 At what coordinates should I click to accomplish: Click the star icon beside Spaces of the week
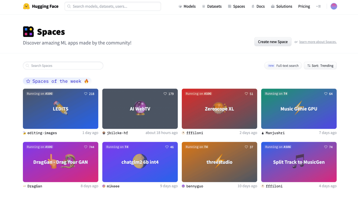(x=28, y=81)
